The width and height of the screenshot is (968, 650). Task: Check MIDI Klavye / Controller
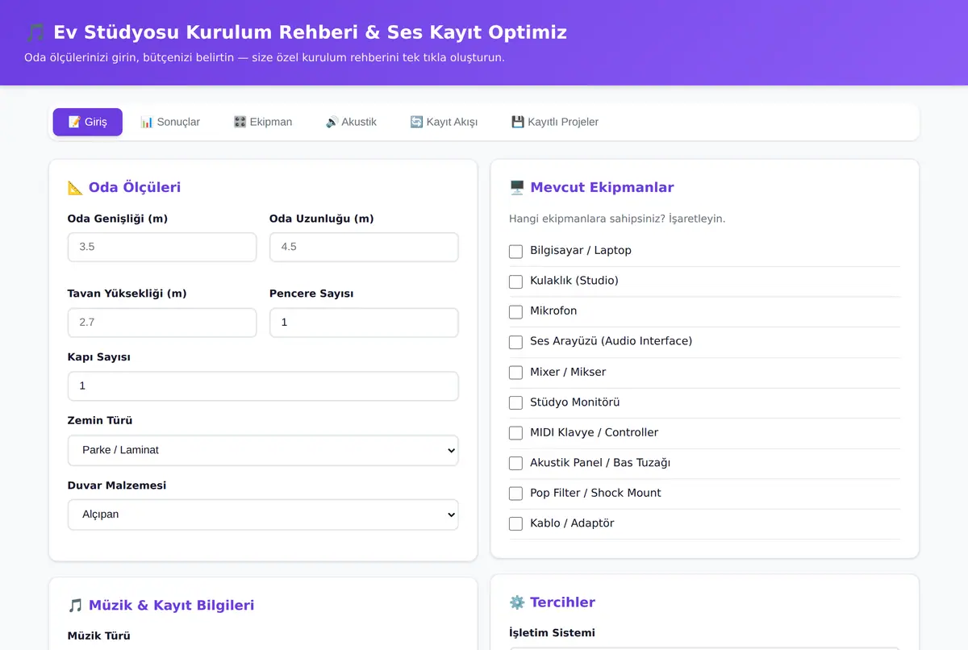click(x=515, y=433)
